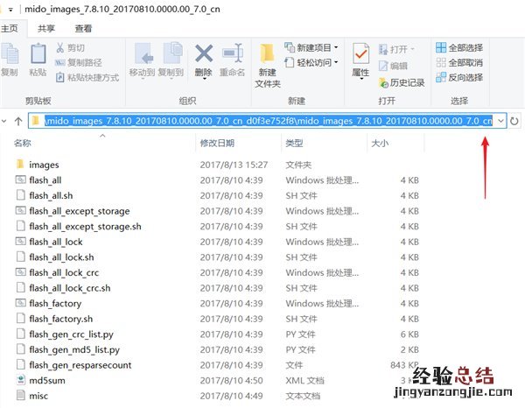
Task: Select the flash_gen_md5_list.py file
Action: pos(74,349)
